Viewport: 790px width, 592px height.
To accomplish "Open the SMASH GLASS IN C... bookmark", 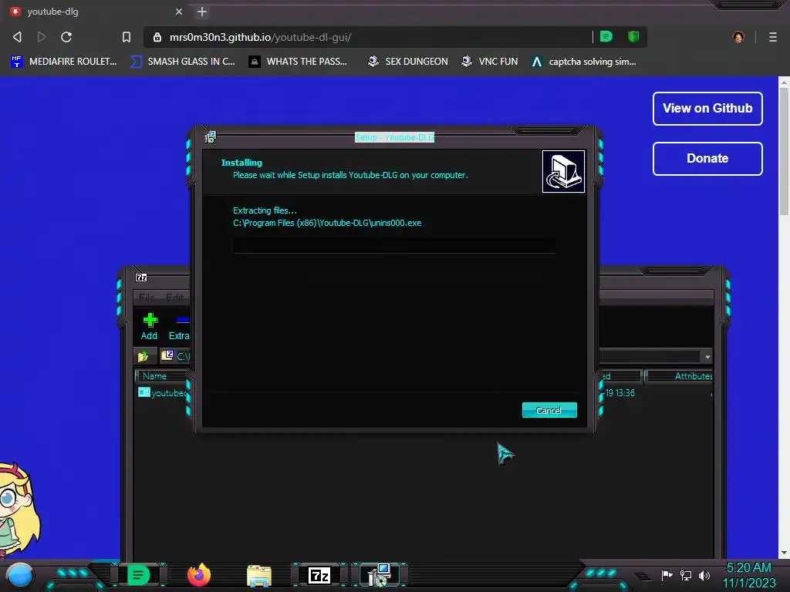I will pos(182,62).
